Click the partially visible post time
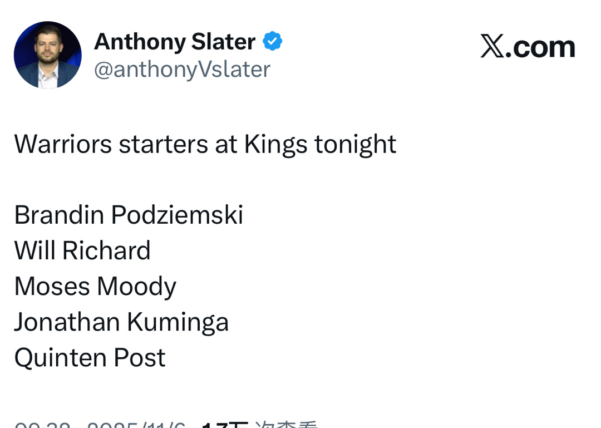Viewport: 601px width, 428px height. pyautogui.click(x=42, y=425)
